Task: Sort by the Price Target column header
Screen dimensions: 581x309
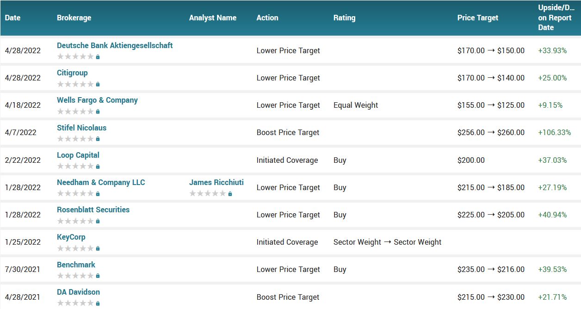Action: click(478, 18)
